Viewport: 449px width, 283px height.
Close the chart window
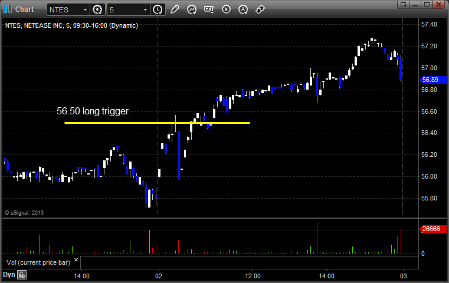(x=438, y=4)
